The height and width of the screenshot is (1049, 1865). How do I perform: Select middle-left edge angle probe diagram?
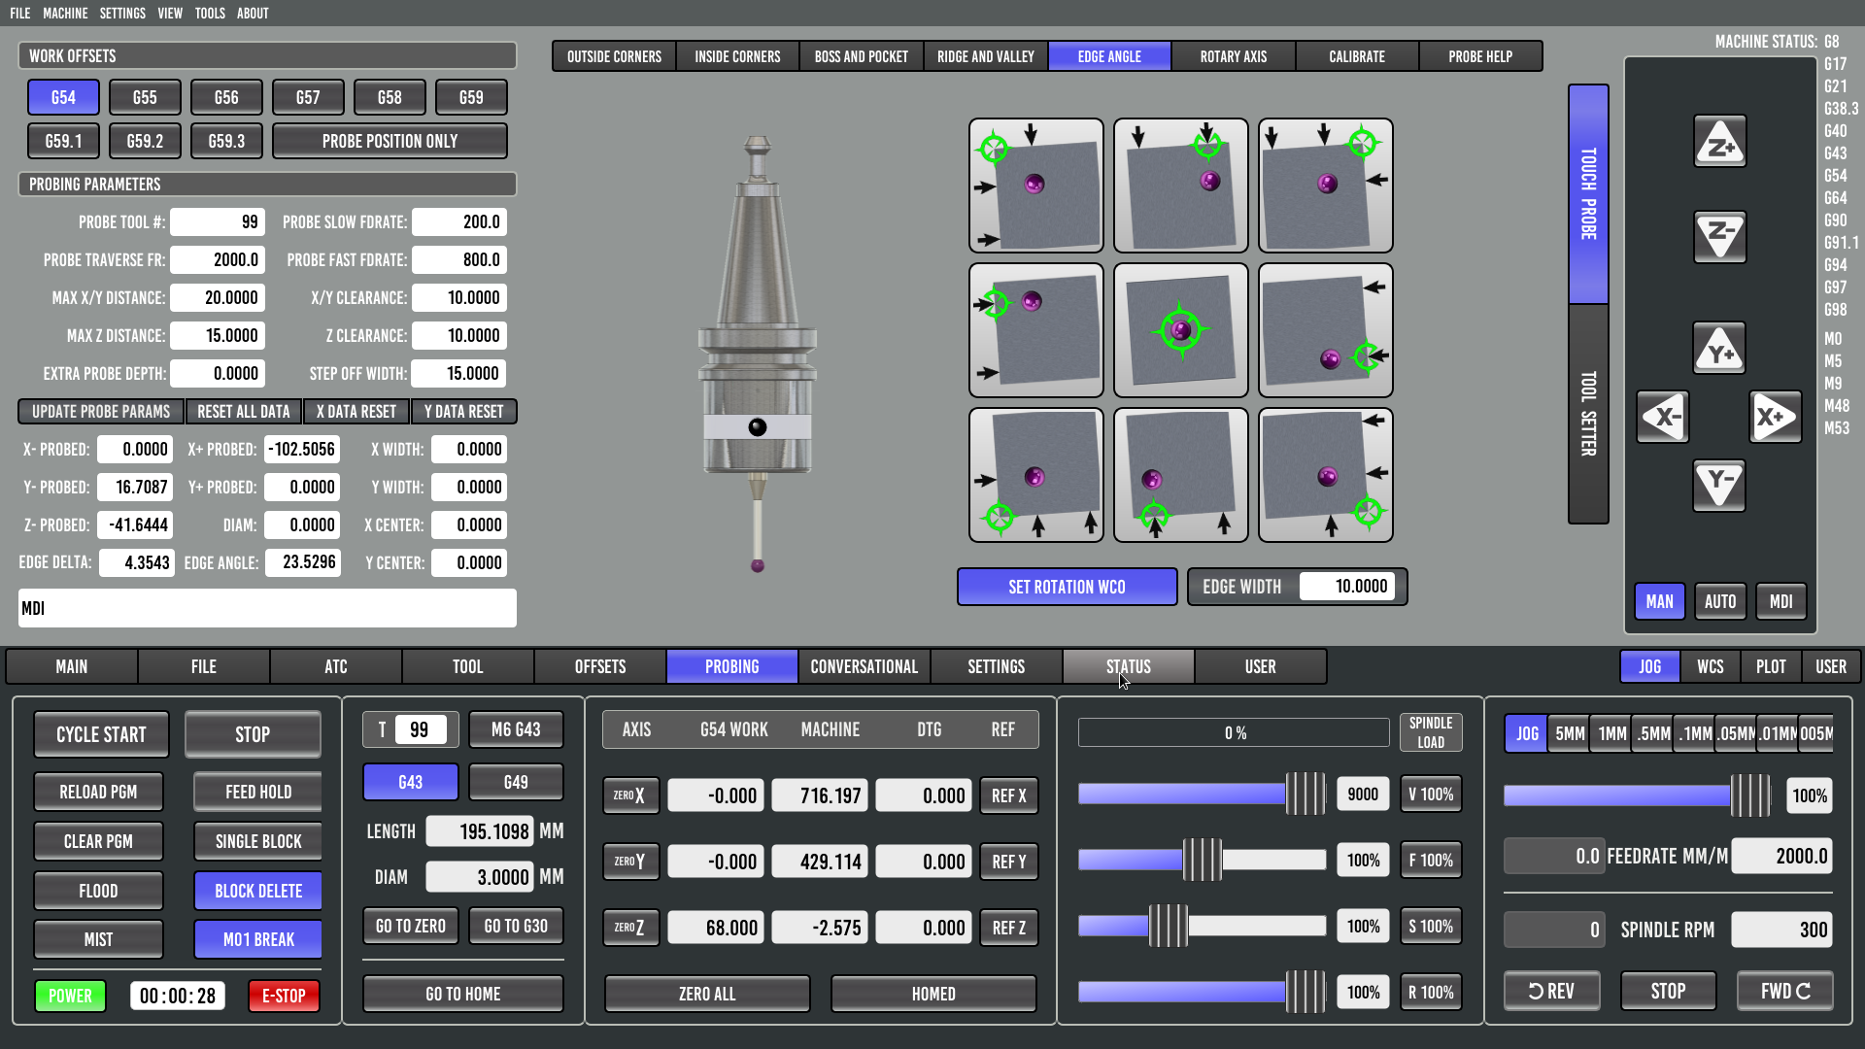pos(1036,330)
